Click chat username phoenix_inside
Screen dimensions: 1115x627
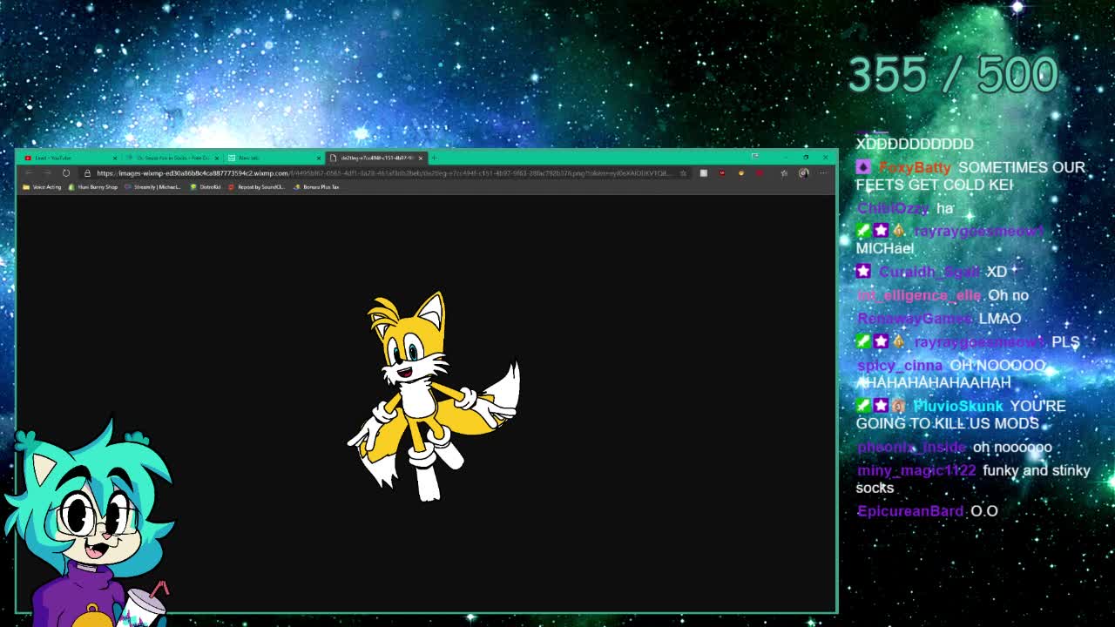[911, 447]
